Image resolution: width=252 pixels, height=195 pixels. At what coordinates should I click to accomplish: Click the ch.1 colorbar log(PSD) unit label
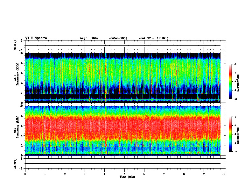[239, 83]
